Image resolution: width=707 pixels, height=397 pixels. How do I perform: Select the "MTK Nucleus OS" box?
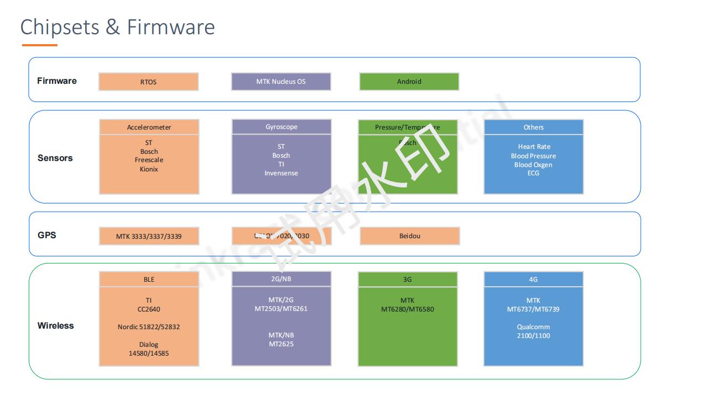coord(281,81)
